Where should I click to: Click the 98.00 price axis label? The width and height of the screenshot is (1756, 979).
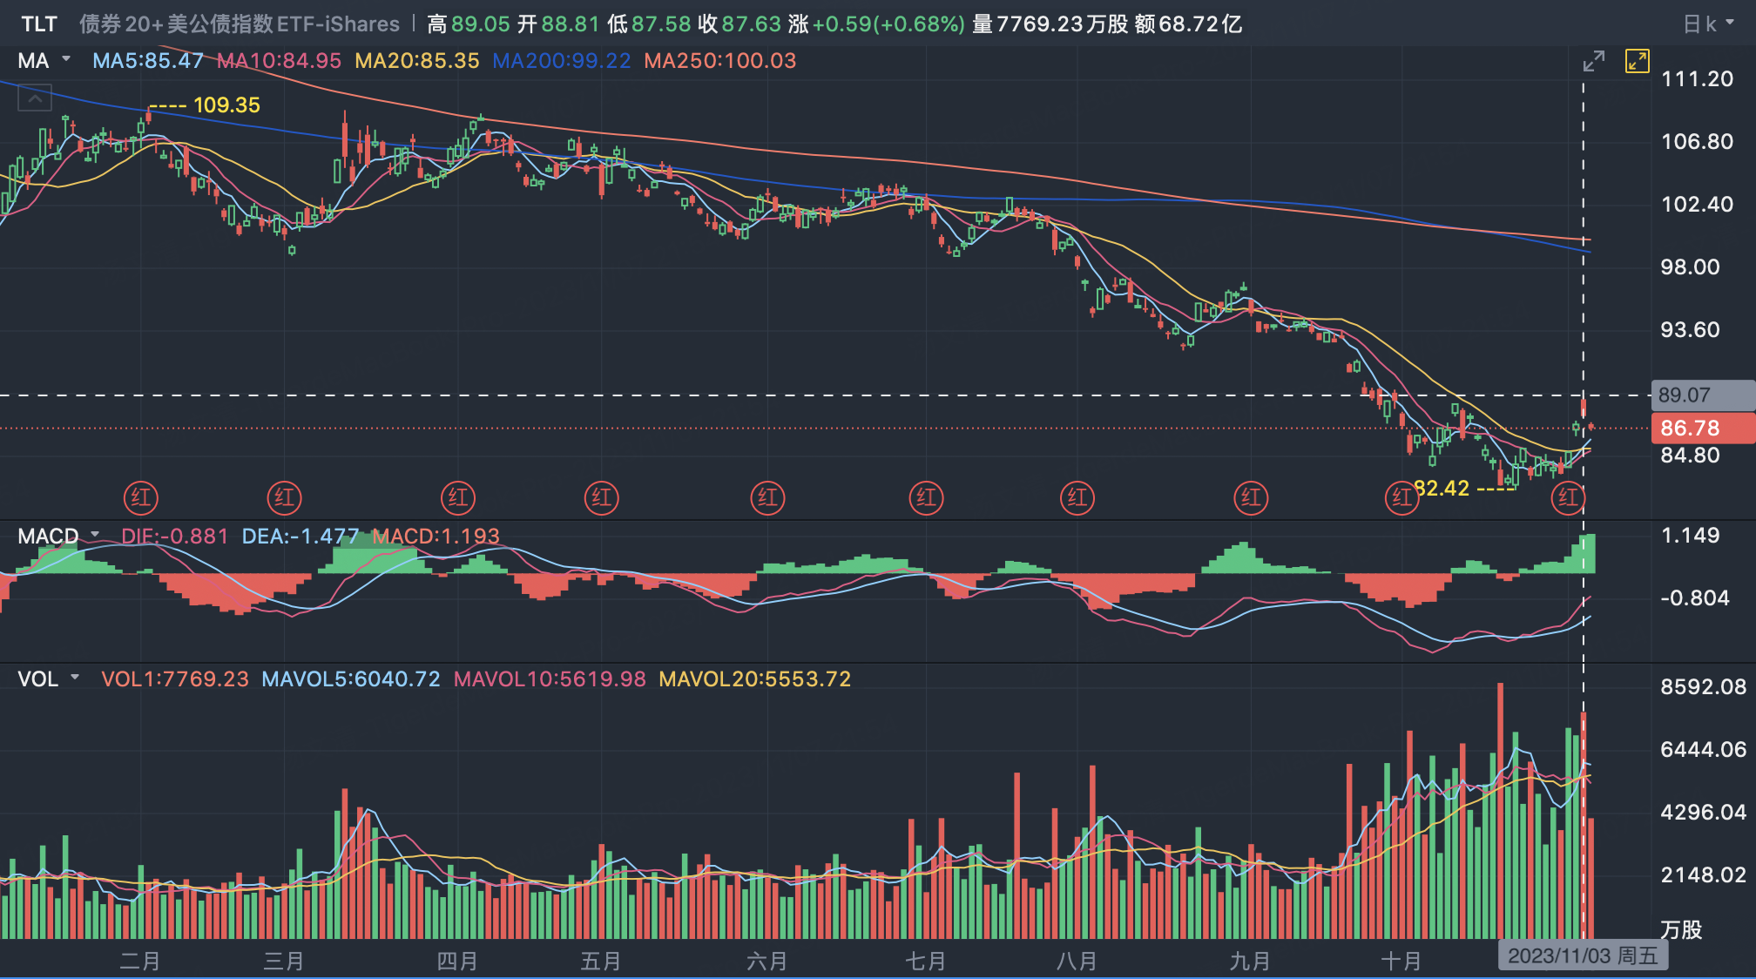coord(1690,267)
